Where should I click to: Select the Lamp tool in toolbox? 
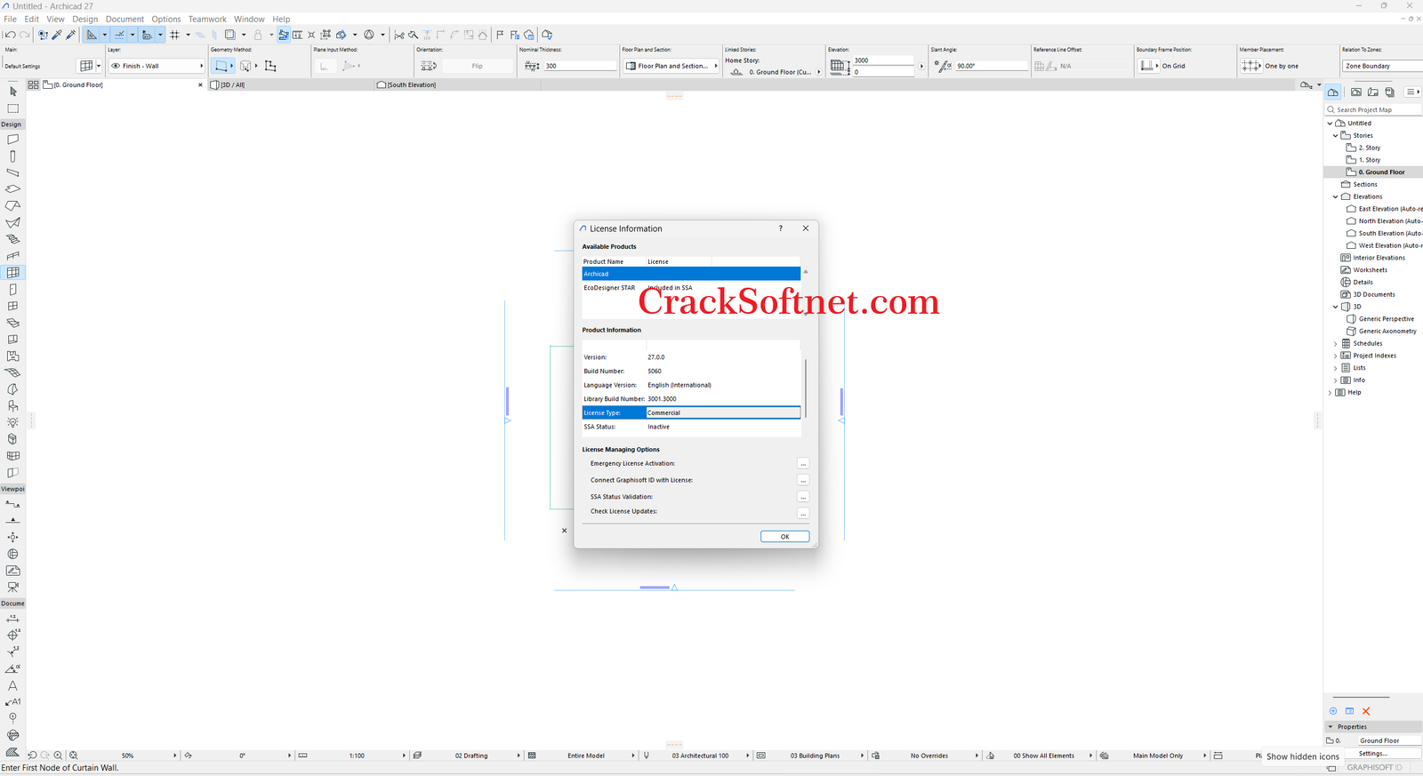point(12,423)
